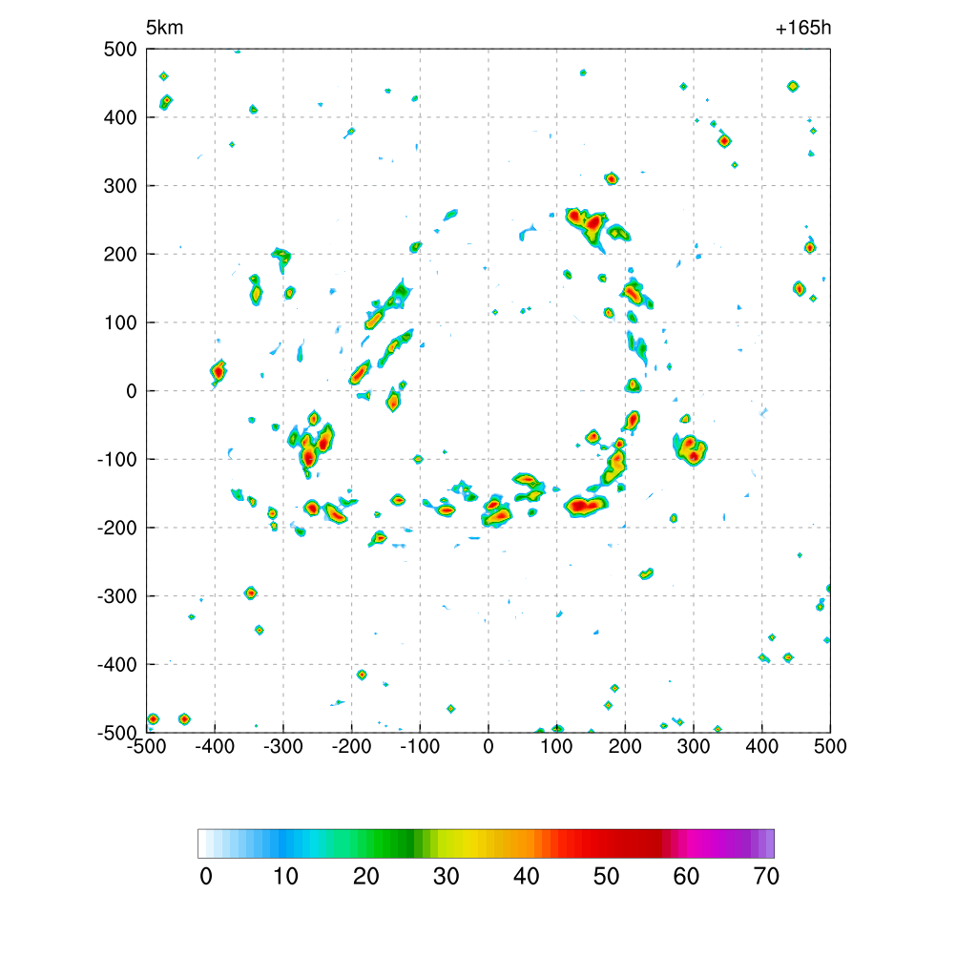Click the x-axis tick label -300
This screenshot has height=977, width=977.
coord(282,746)
